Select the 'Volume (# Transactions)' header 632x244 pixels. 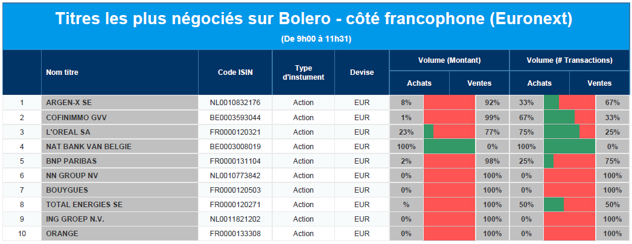tap(569, 60)
